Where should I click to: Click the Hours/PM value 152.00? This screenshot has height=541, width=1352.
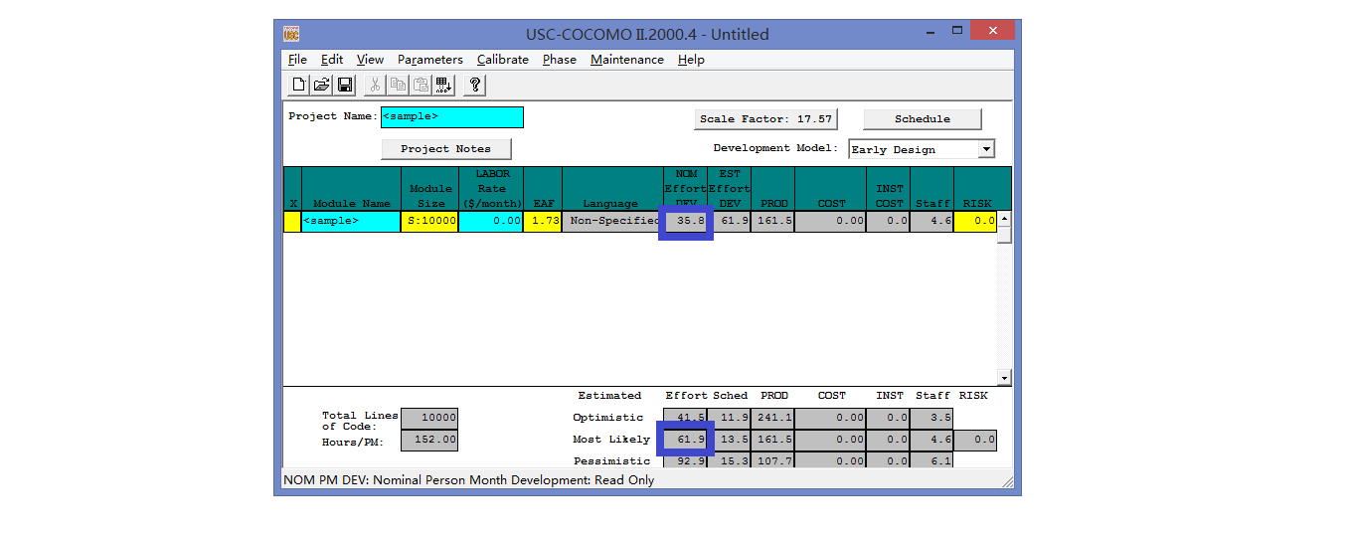[429, 440]
